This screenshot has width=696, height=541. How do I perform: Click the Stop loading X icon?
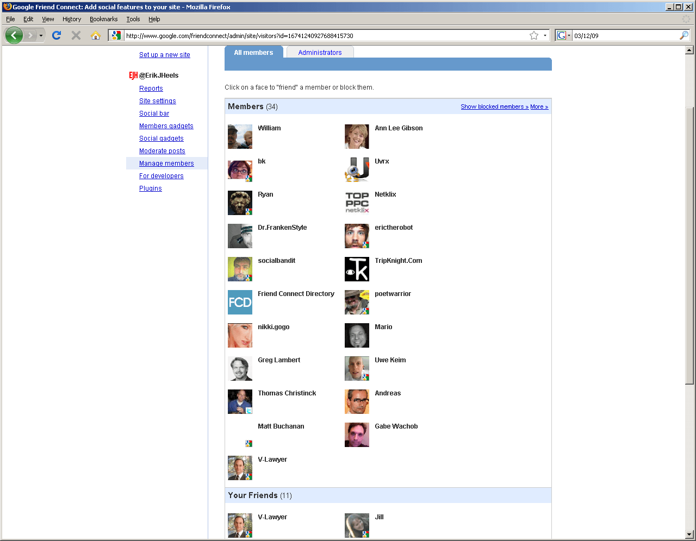tap(76, 36)
